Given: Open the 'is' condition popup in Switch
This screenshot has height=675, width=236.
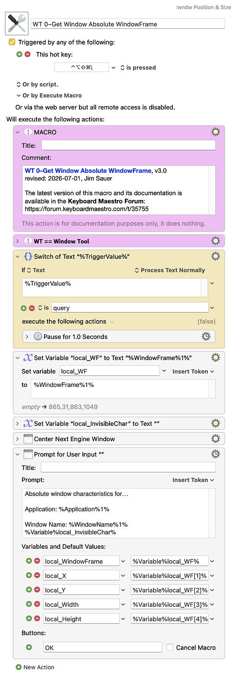Looking at the screenshot, I should click(x=43, y=308).
